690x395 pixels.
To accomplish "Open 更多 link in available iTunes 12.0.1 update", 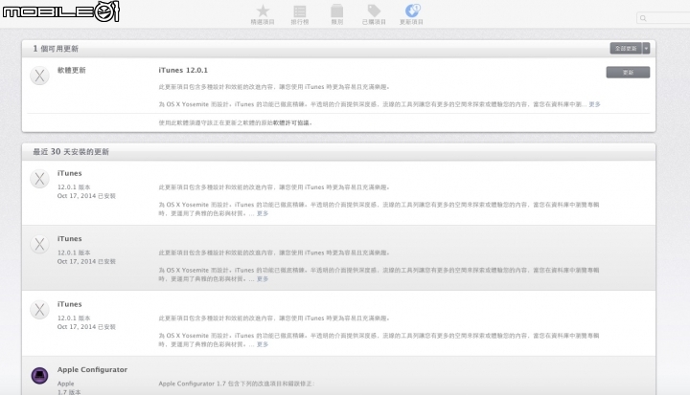I will pyautogui.click(x=594, y=104).
